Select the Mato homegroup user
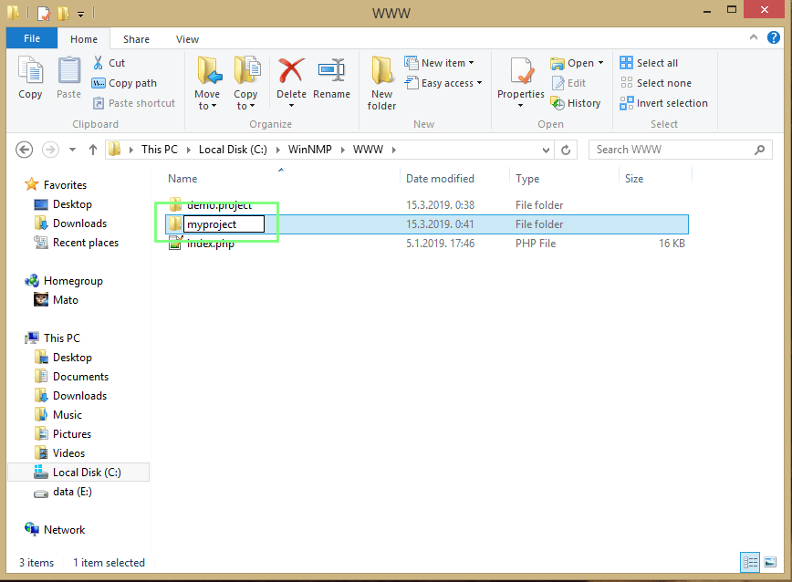This screenshot has height=582, width=792. click(x=65, y=300)
